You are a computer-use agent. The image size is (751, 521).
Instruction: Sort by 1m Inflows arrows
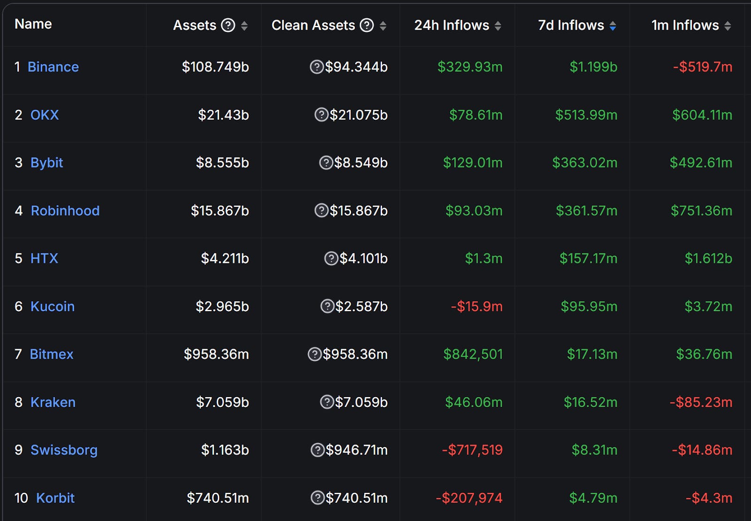[728, 26]
